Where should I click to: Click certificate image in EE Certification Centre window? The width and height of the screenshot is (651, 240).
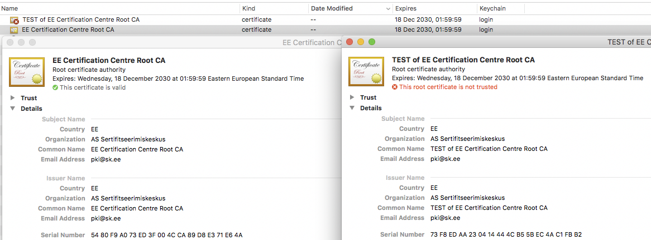pyautogui.click(x=27, y=72)
